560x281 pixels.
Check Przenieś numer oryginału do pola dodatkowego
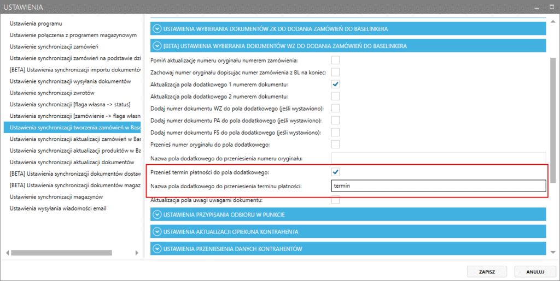point(336,144)
